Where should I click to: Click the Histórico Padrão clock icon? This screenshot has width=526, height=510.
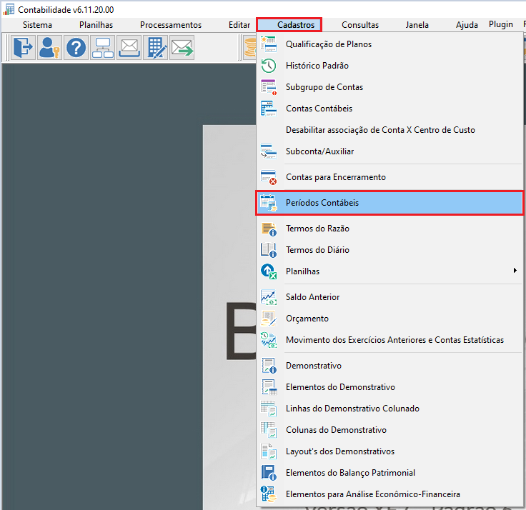pos(269,66)
